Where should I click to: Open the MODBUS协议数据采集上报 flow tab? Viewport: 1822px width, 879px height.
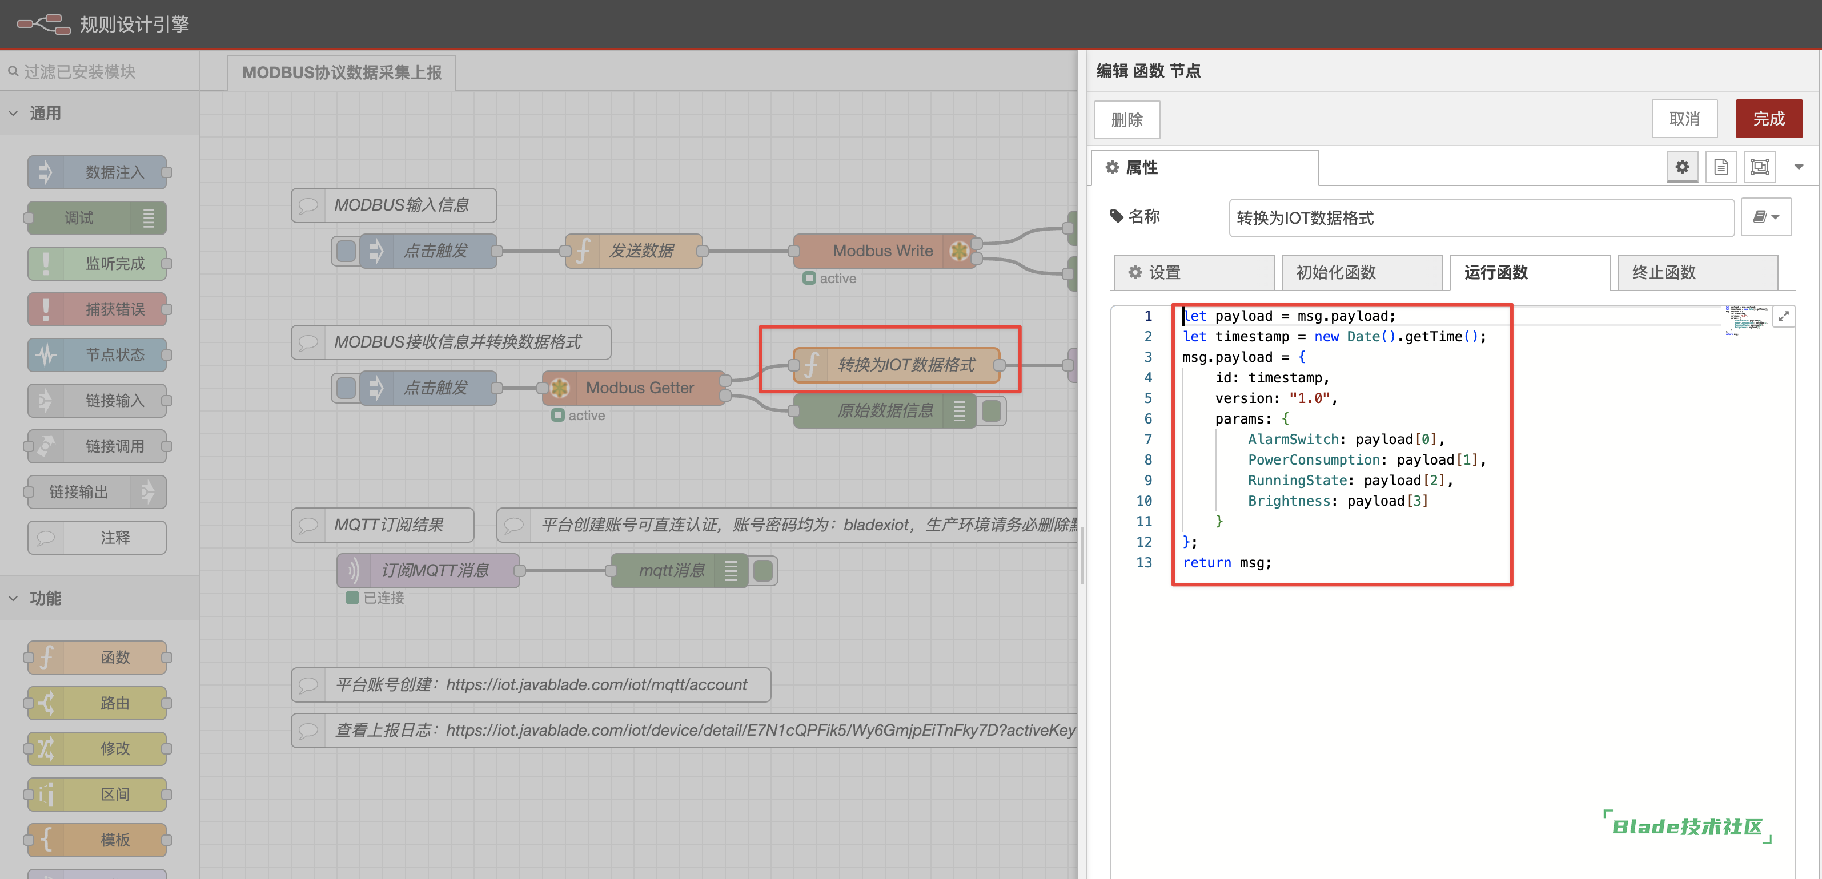(x=342, y=73)
